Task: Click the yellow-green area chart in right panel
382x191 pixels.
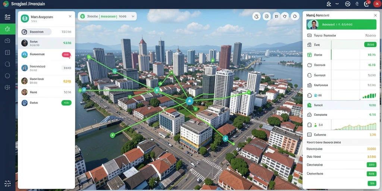Action: 356,127
